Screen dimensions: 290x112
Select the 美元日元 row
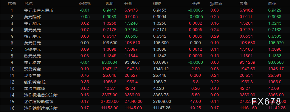tap(145, 43)
